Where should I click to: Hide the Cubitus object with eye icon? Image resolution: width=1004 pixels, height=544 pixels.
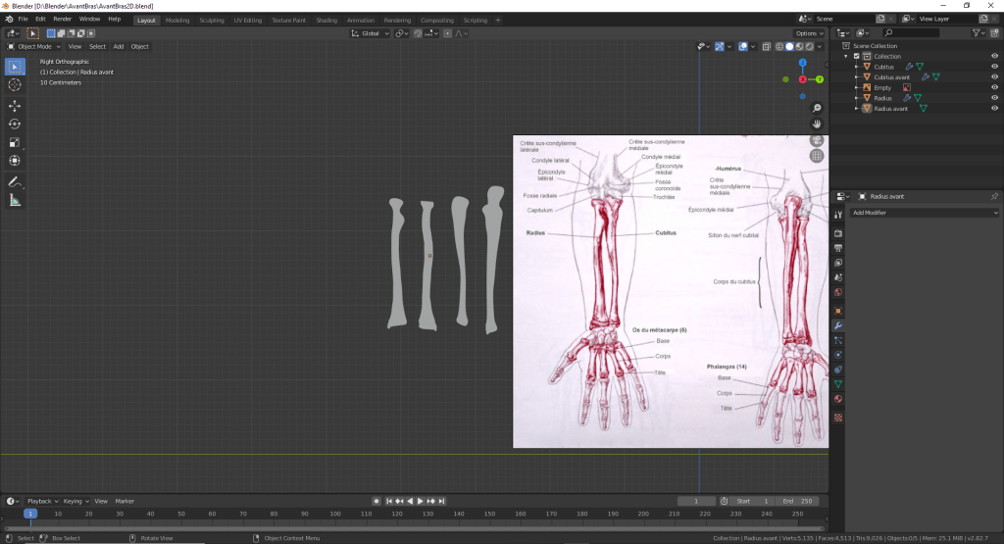click(994, 67)
